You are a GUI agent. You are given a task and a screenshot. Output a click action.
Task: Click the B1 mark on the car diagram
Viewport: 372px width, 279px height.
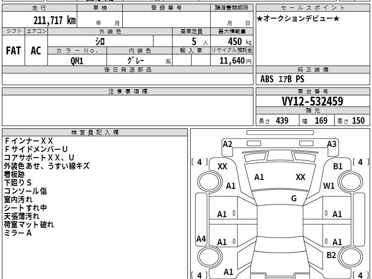[338, 166]
